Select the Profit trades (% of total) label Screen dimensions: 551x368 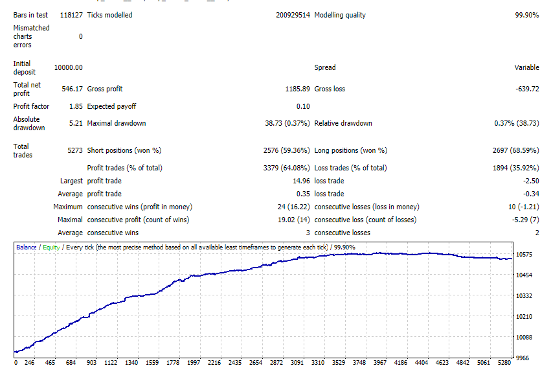[125, 168]
